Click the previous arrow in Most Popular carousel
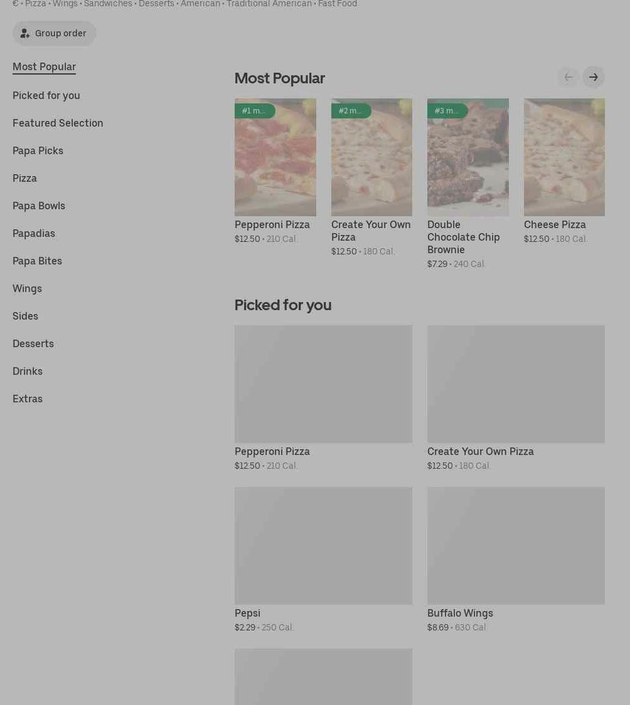The image size is (630, 705). tap(568, 77)
